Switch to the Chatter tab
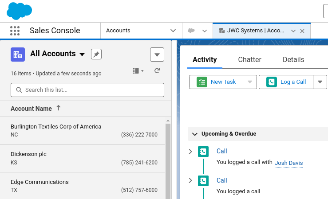328x199 pixels. pos(249,60)
